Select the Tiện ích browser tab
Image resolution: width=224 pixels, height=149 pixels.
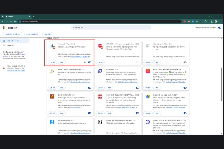pos(18,16)
